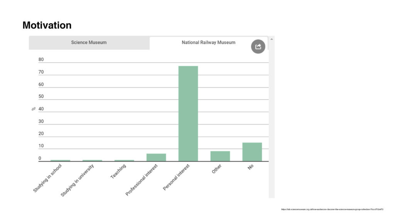The image size is (395, 222).
Task: Click the bar above the No label
Action: (x=252, y=152)
